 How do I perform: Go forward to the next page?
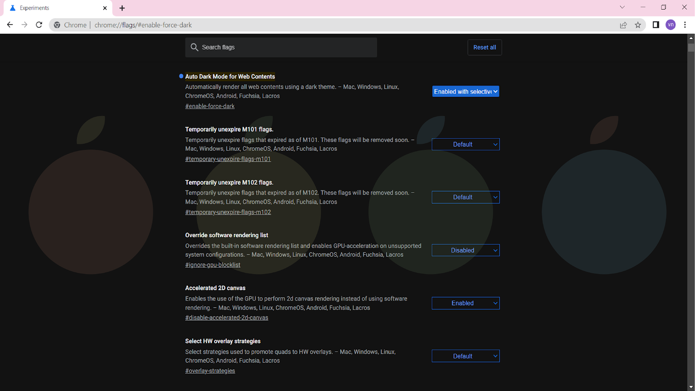(24, 25)
